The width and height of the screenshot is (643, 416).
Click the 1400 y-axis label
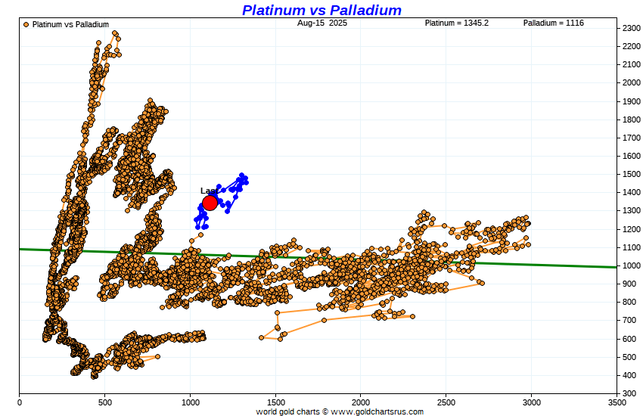[632, 192]
